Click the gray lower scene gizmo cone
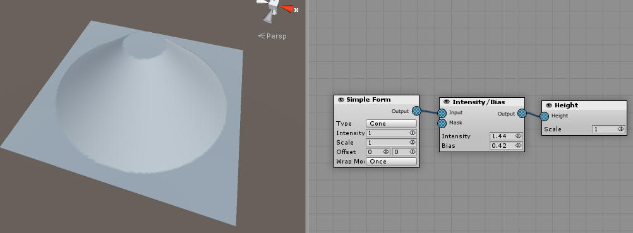This screenshot has height=233, width=633. click(268, 17)
